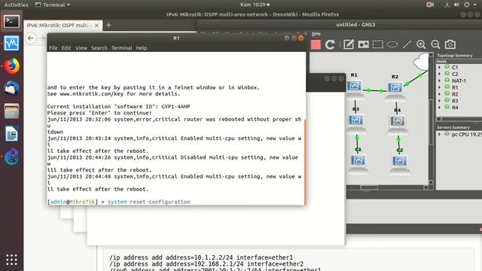Click the volume icon in the system tray
Screen dimensions: 482x271
[456, 5]
